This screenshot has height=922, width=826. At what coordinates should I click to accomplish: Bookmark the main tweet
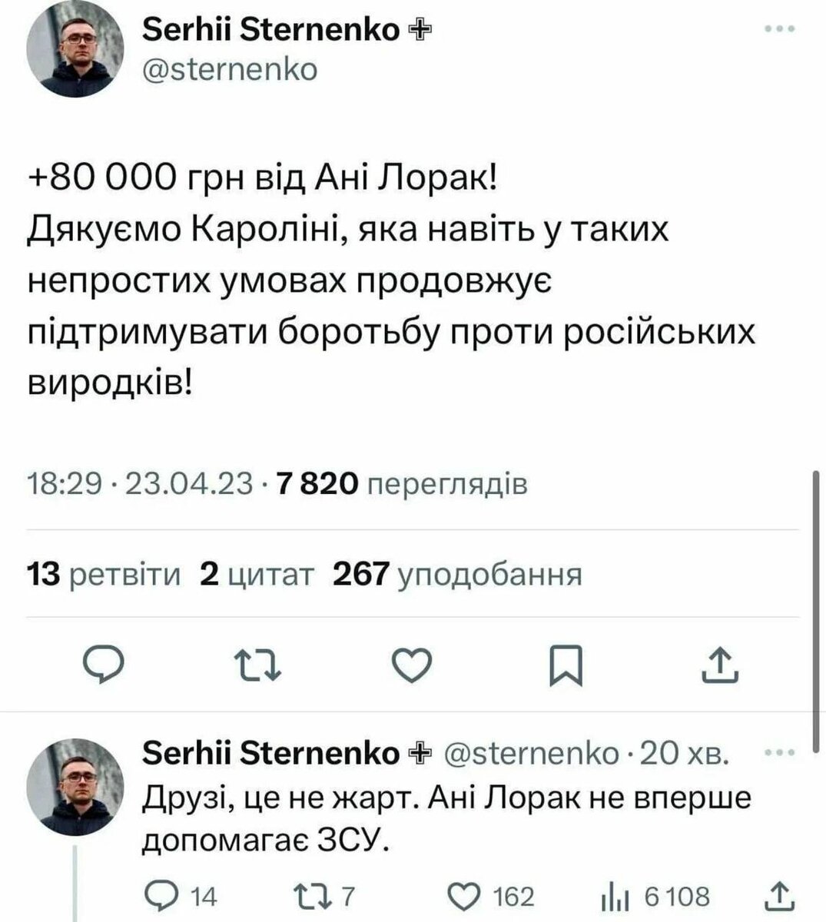(x=566, y=665)
